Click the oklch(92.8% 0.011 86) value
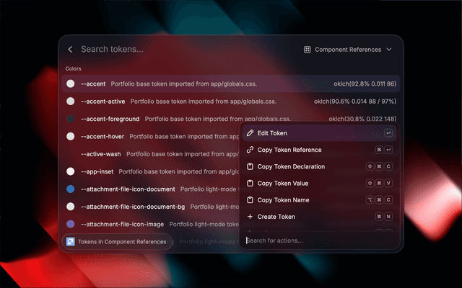Screen dimensions: 462x288 (x=365, y=84)
